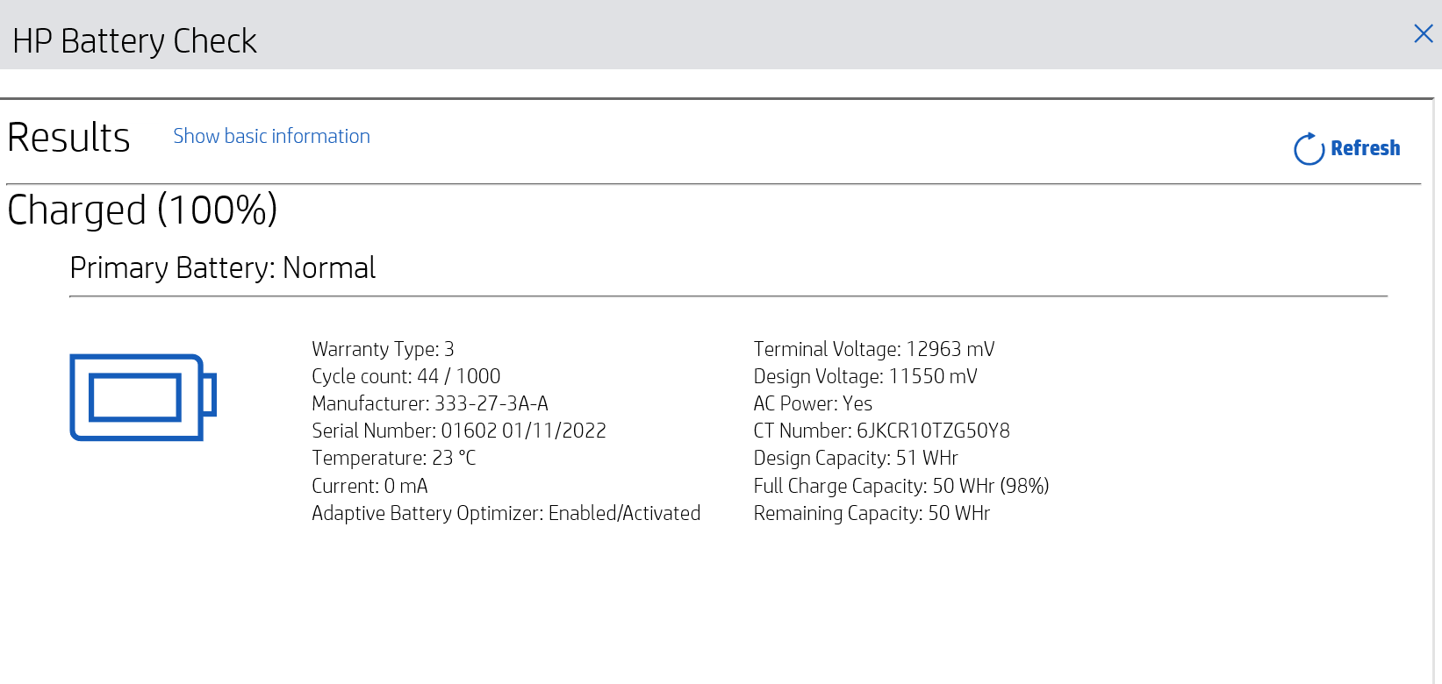The image size is (1442, 684).
Task: Select the CT Number text
Action: point(881,431)
